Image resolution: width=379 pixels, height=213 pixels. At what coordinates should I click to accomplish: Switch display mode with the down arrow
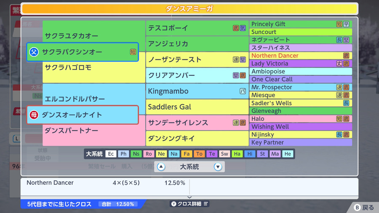(x=218, y=167)
